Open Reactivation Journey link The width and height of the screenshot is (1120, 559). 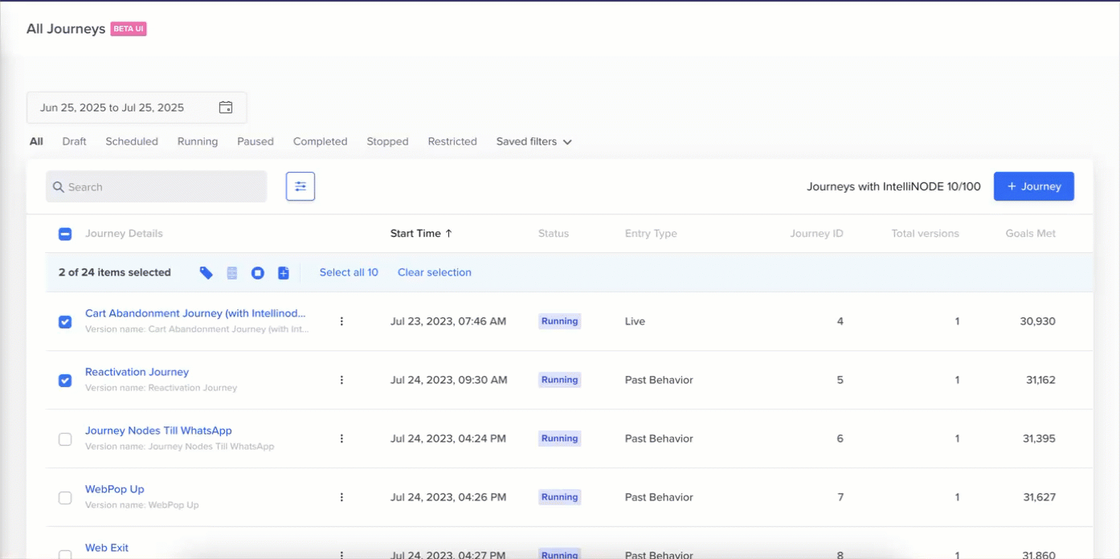[x=137, y=372]
